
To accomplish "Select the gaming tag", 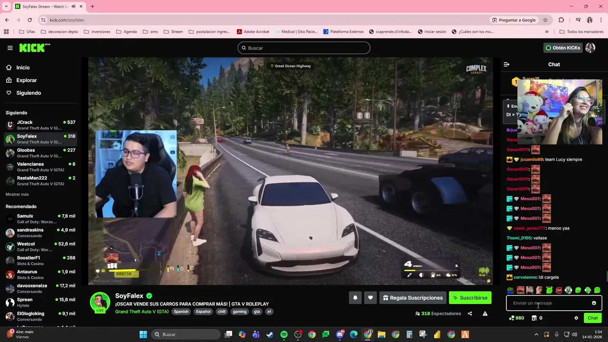I will (240, 312).
